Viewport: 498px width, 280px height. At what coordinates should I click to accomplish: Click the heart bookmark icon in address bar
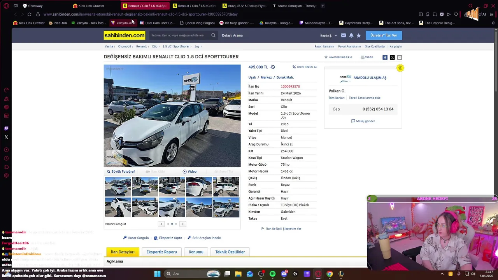point(456,14)
